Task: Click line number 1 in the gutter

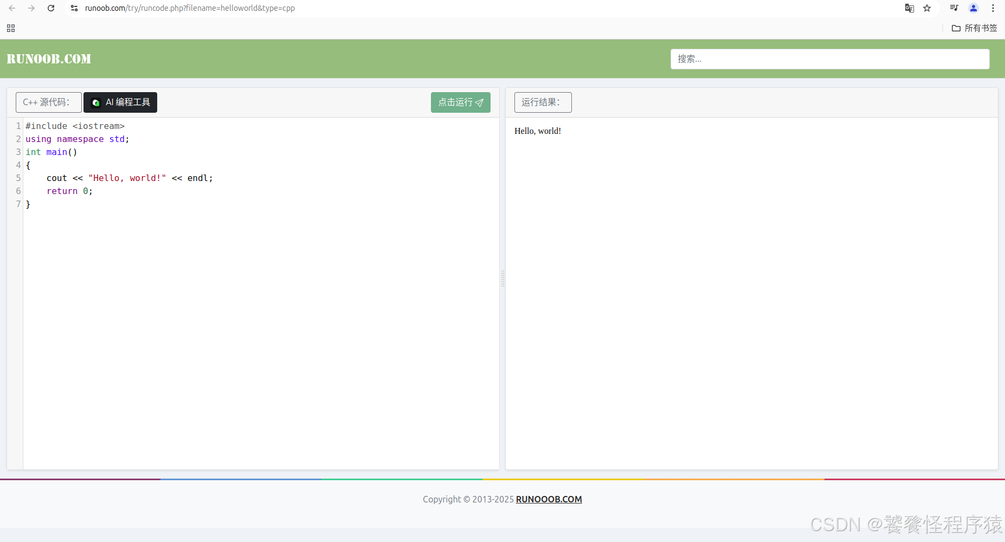Action: (18, 126)
